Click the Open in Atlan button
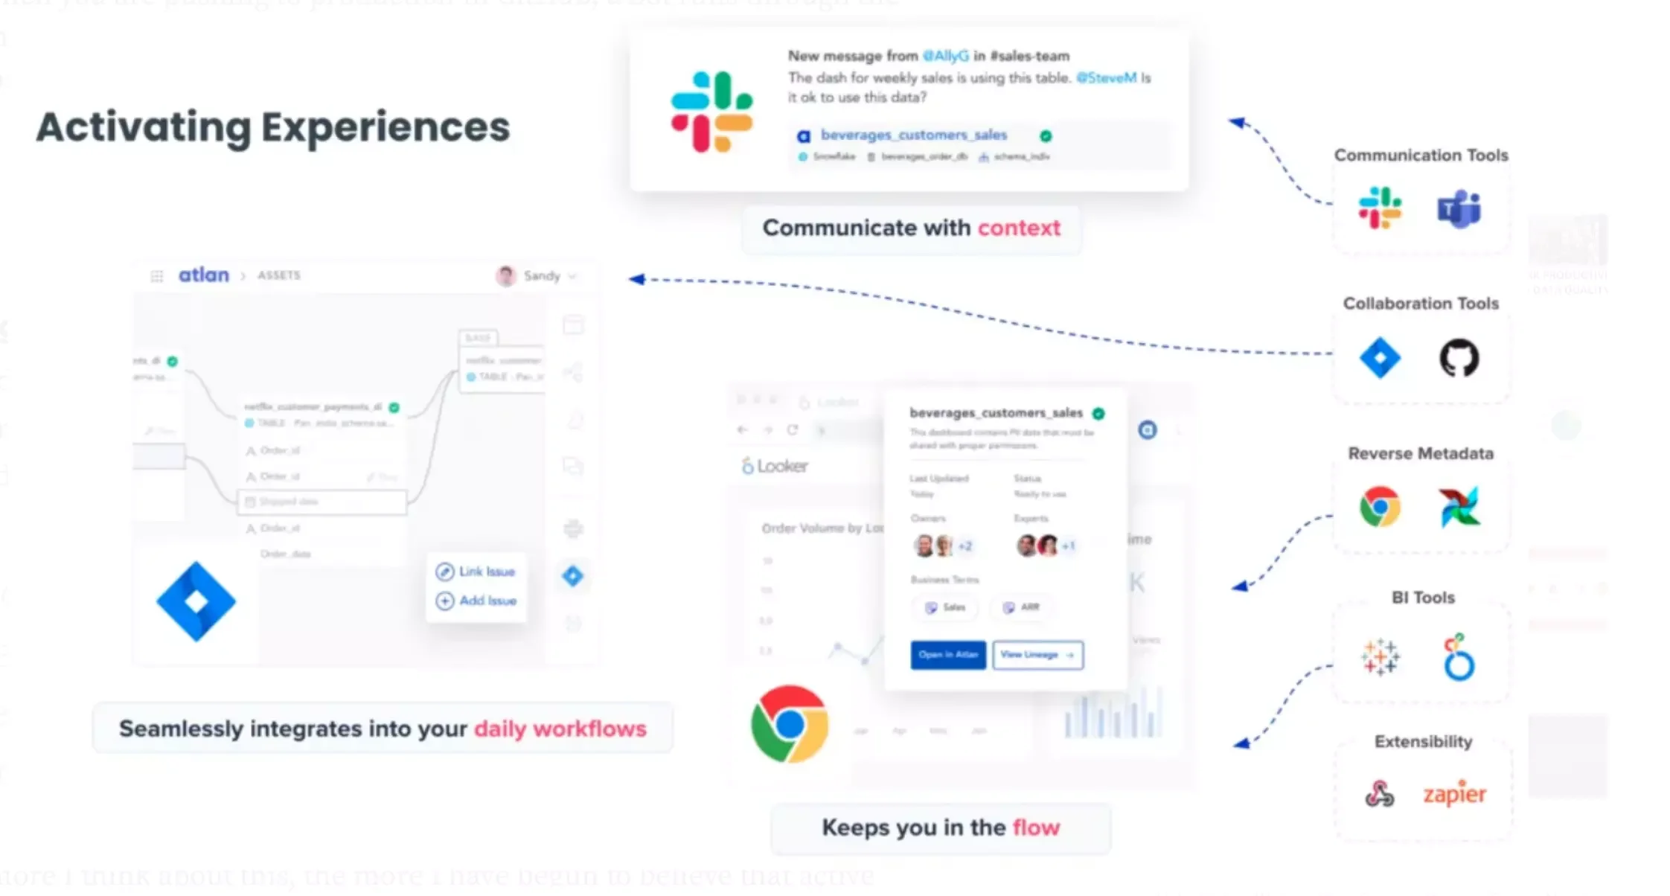The height and width of the screenshot is (896, 1670). [944, 653]
